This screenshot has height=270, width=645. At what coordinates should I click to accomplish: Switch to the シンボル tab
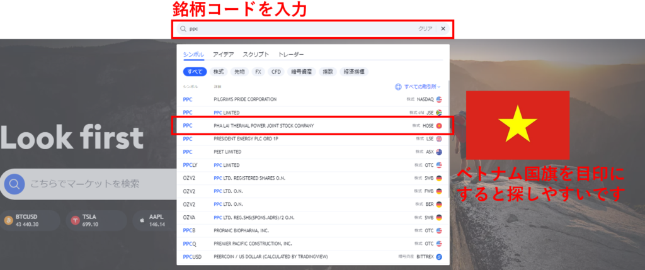pyautogui.click(x=193, y=54)
